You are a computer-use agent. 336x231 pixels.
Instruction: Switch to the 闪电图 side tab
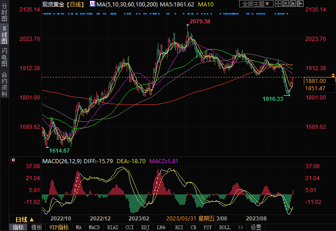[x=4, y=57]
